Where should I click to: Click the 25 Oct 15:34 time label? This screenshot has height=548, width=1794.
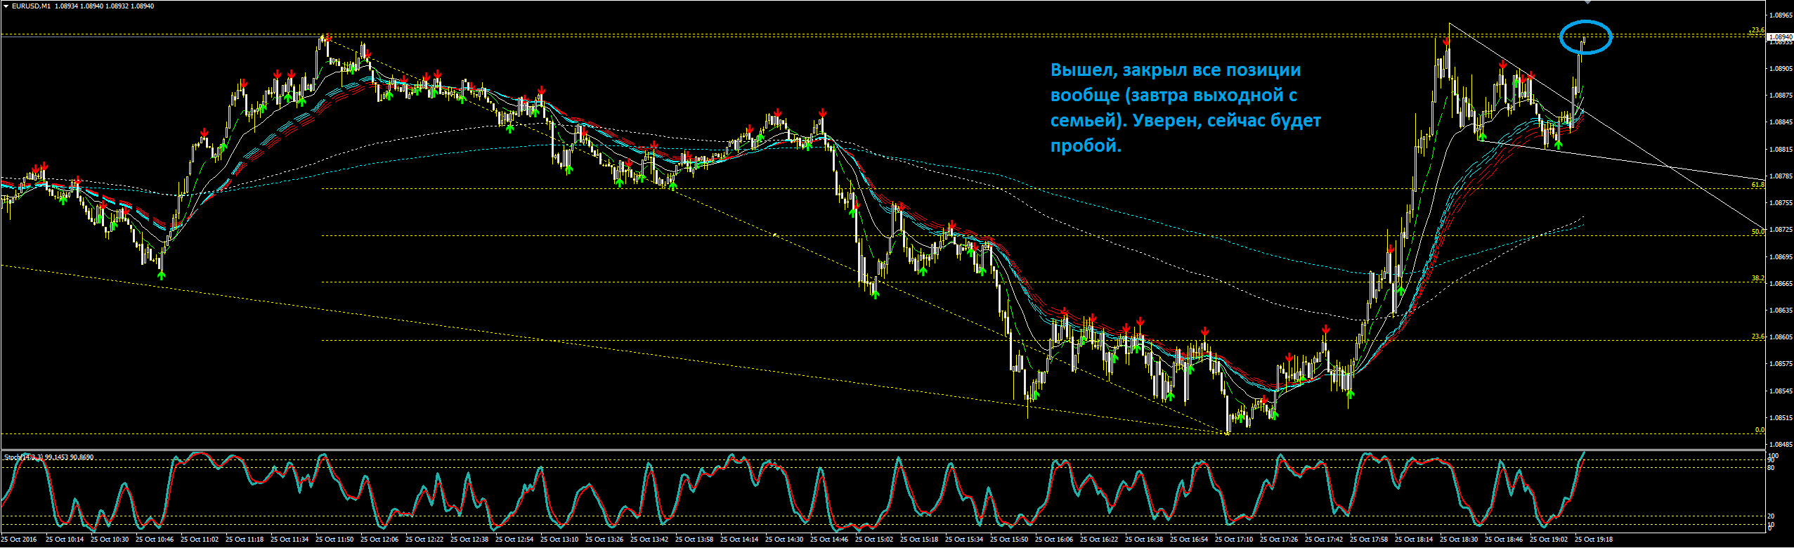click(x=965, y=540)
